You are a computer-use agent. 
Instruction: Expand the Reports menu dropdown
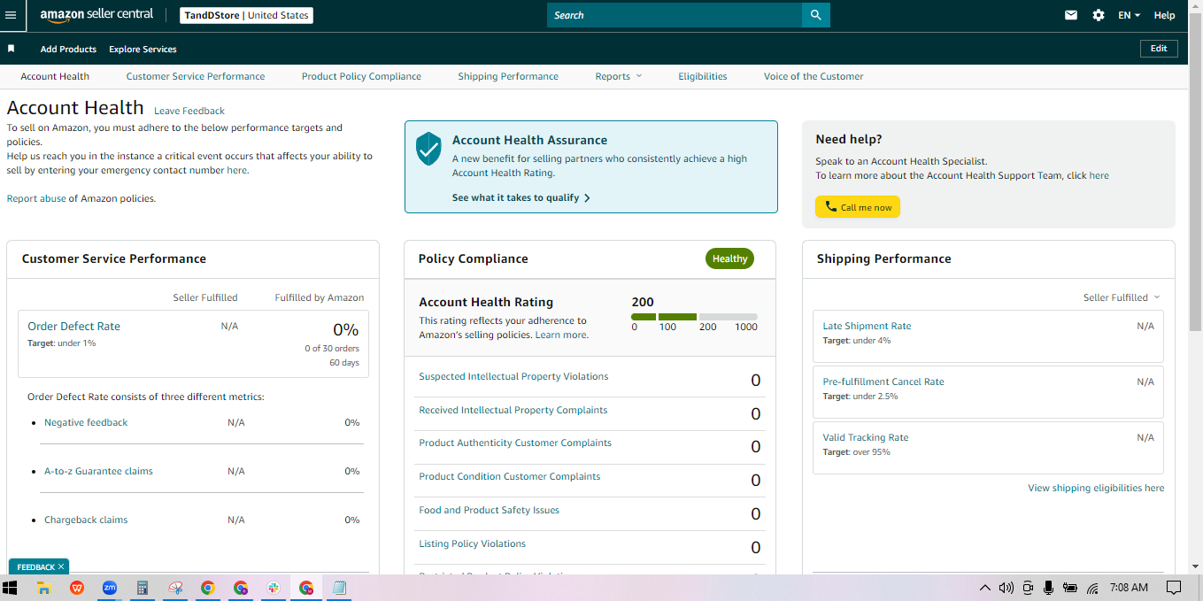coord(619,76)
